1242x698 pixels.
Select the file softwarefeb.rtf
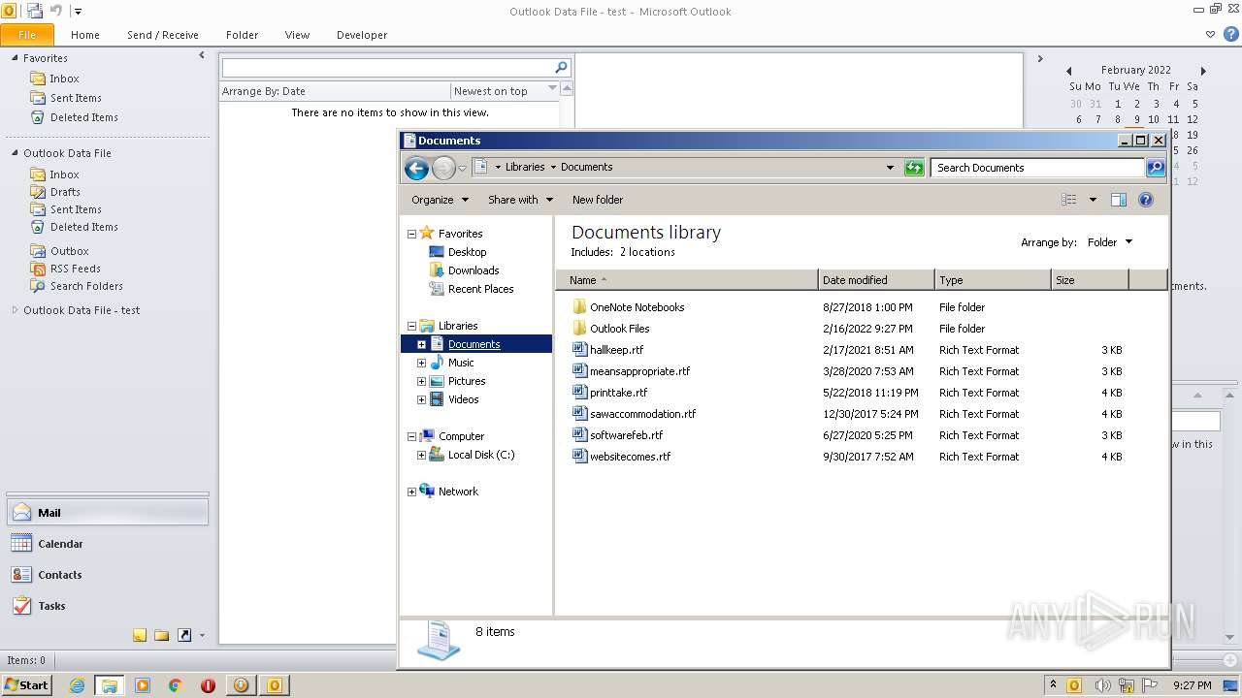(617, 435)
